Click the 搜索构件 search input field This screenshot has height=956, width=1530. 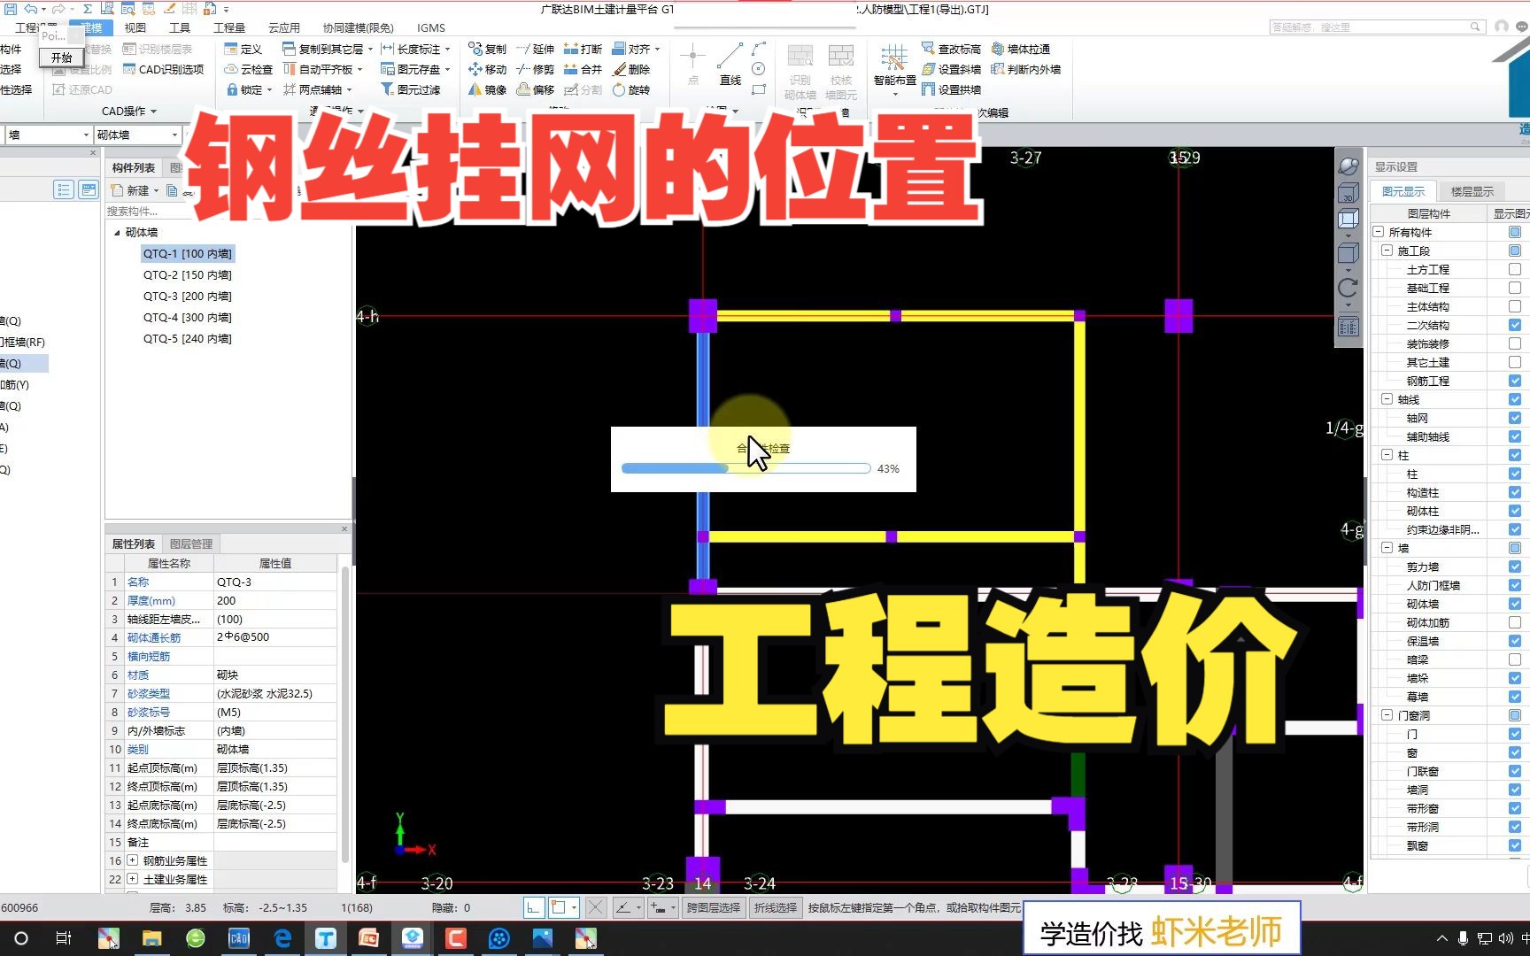point(228,212)
